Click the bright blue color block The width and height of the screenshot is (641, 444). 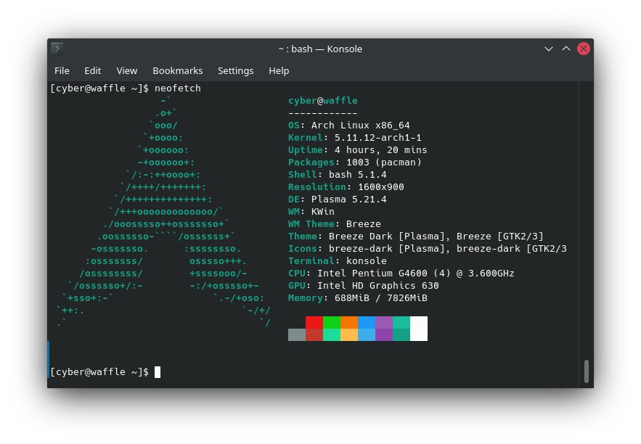(x=367, y=322)
